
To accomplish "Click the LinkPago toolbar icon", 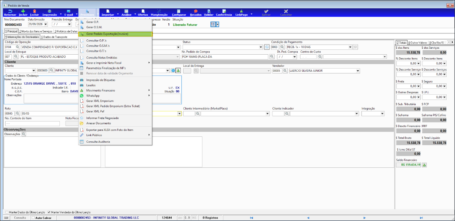I will [x=241, y=13].
